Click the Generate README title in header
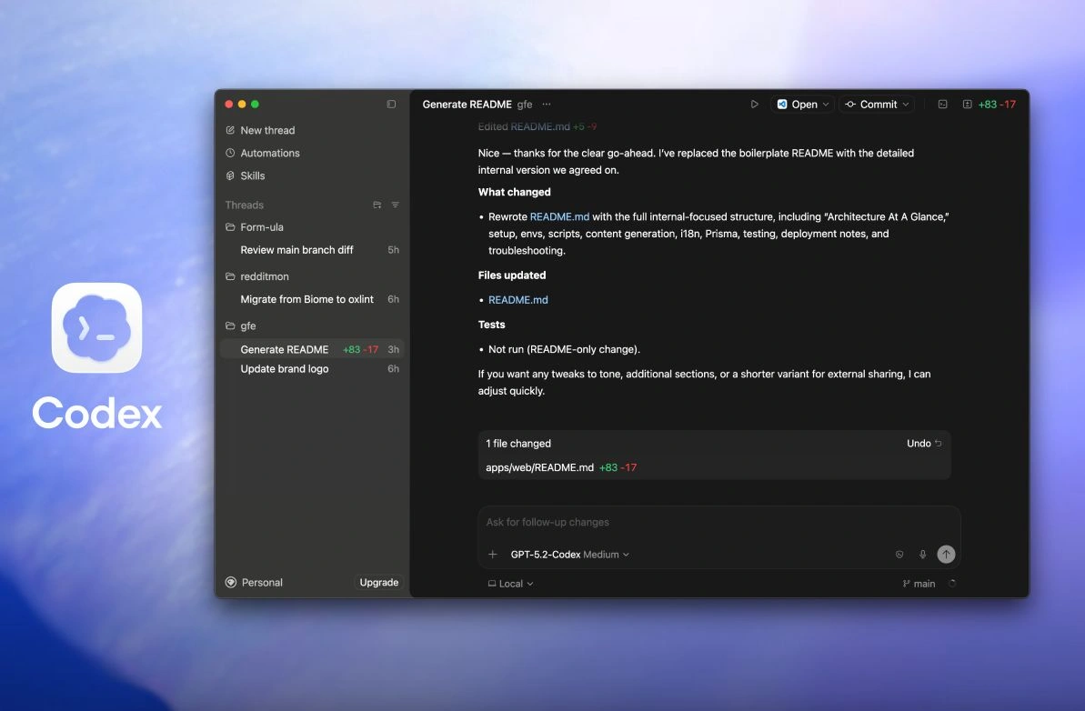The height and width of the screenshot is (711, 1085). coord(467,105)
